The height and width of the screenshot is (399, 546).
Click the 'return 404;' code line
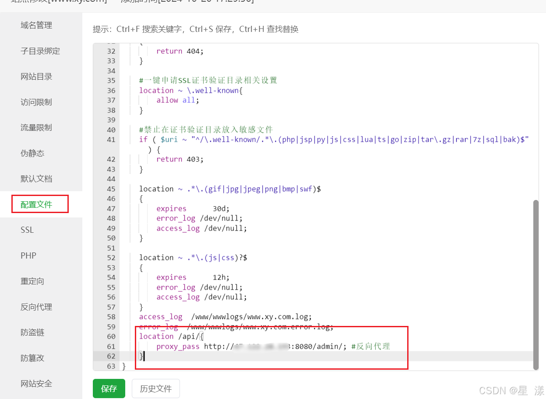180,51
